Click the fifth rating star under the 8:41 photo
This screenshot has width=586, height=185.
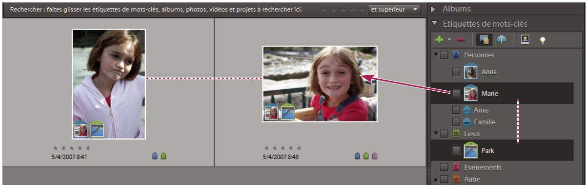88,148
